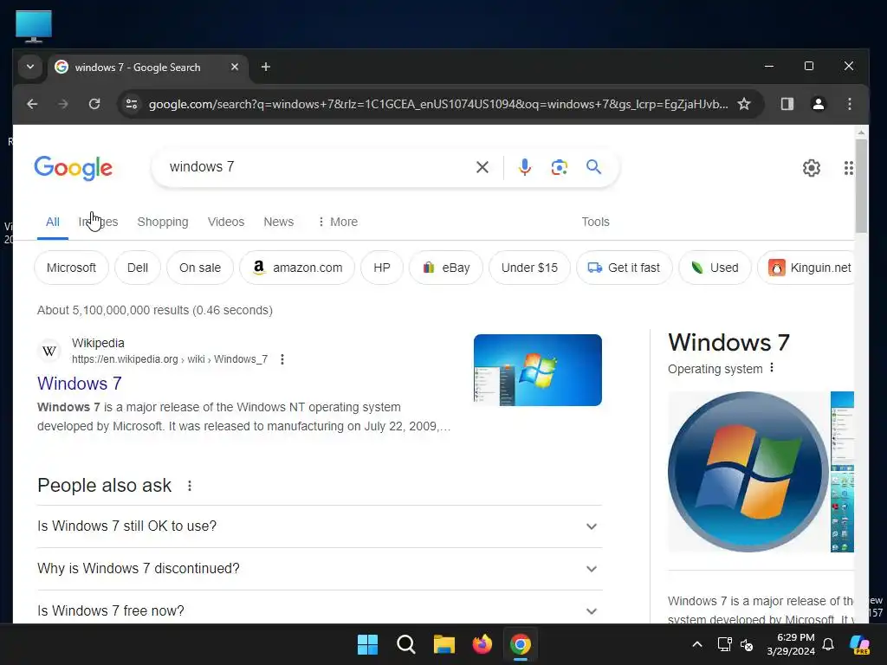The height and width of the screenshot is (665, 887).
Task: Expand Is Windows 7 free now
Action: (320, 610)
